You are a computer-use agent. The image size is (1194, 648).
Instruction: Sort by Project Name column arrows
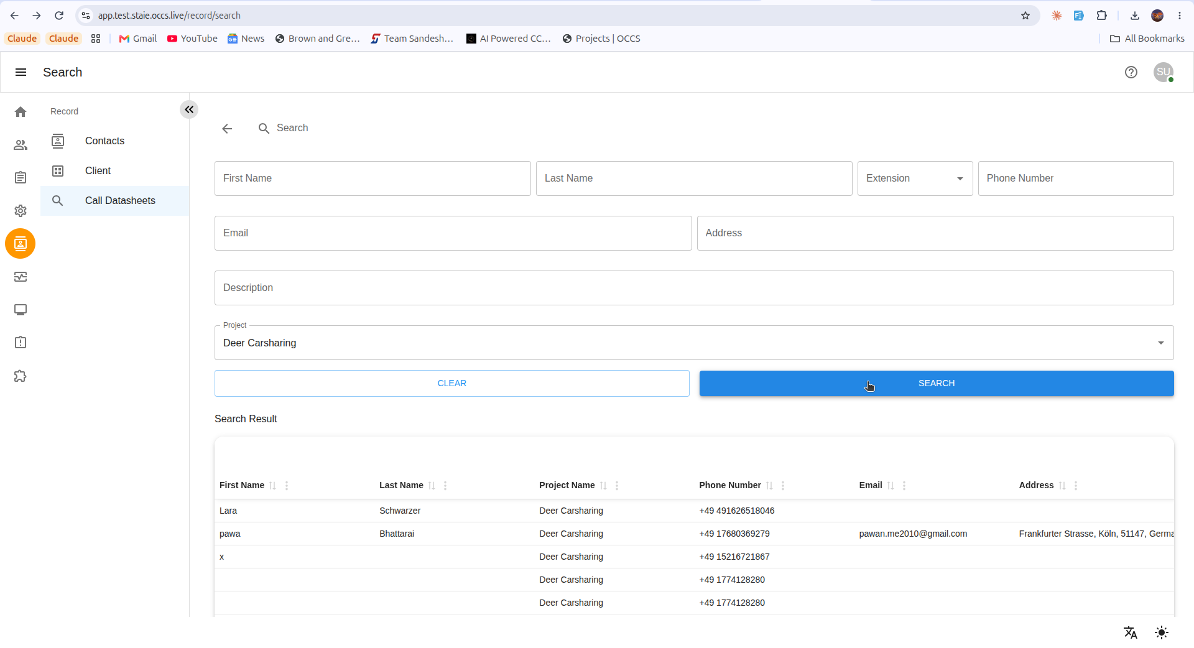pos(603,486)
